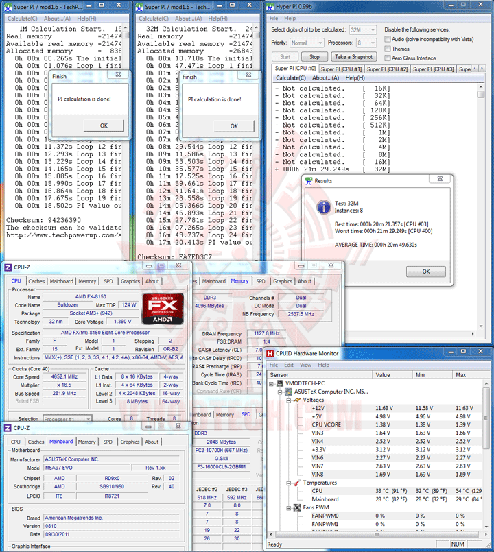Click Min column header in Hardware Monitor
This screenshot has height=552, width=494.
tap(432, 375)
